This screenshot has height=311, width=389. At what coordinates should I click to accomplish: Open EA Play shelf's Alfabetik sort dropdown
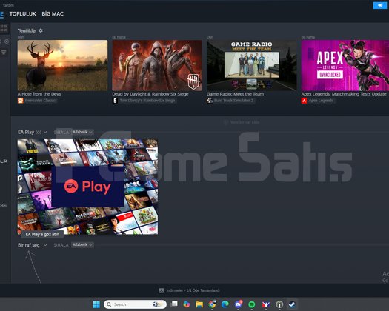point(82,132)
